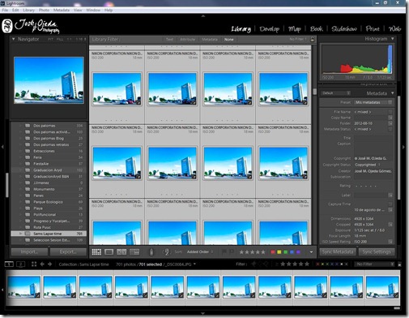The image size is (409, 318).
Task: Open the Map module
Action: [x=295, y=28]
